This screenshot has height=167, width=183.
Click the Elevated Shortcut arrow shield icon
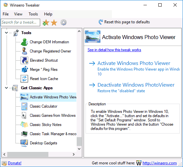click(24, 60)
